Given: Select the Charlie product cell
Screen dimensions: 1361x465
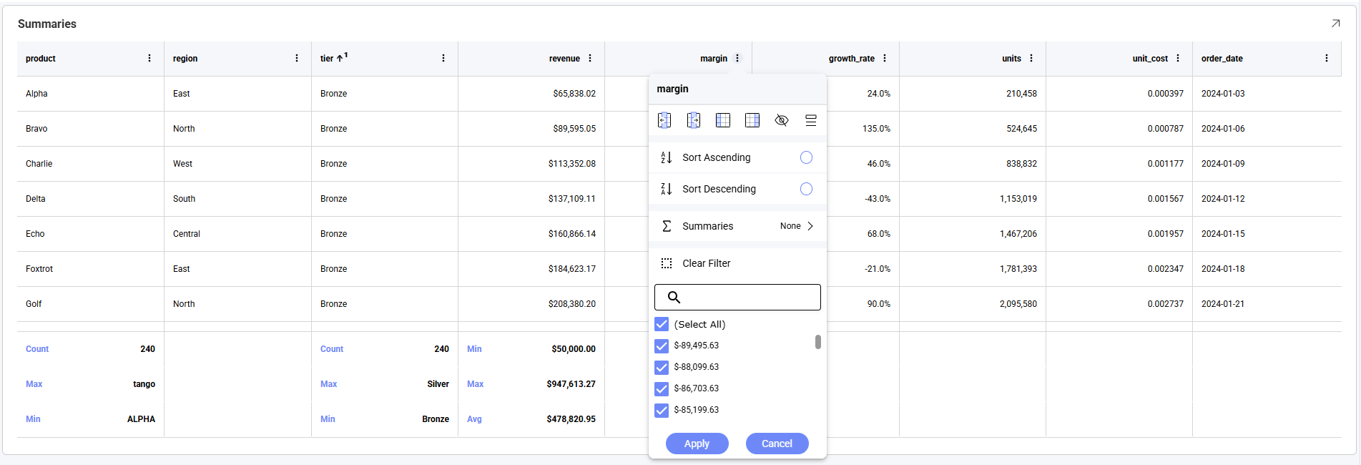Looking at the screenshot, I should click(91, 164).
